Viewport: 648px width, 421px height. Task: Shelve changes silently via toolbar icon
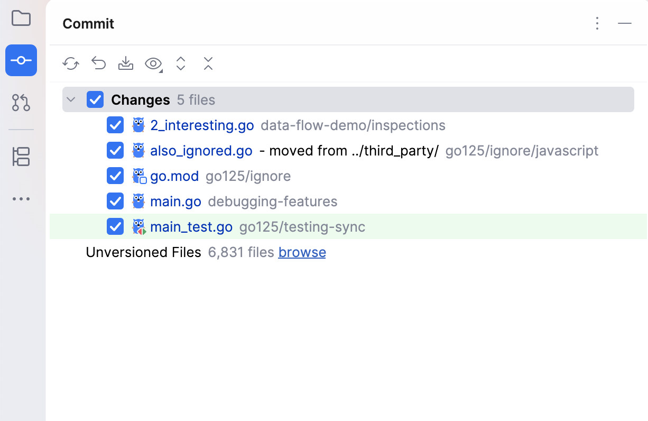[125, 63]
